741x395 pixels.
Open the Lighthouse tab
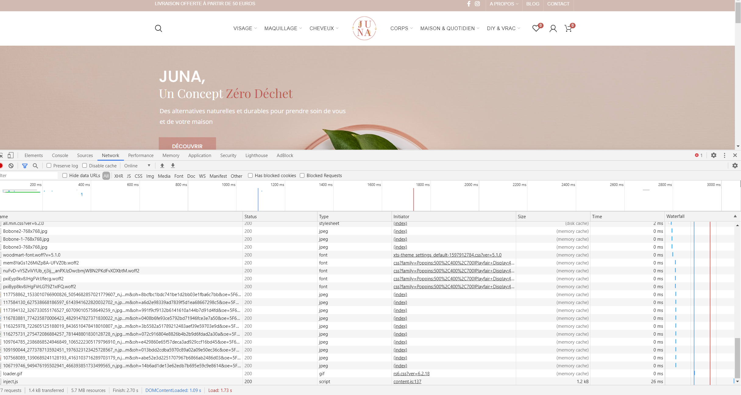pos(256,155)
